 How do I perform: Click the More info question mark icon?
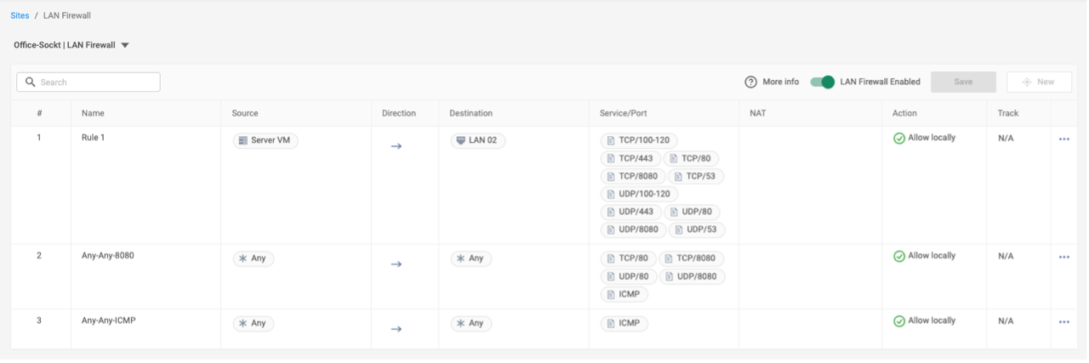[x=750, y=82]
